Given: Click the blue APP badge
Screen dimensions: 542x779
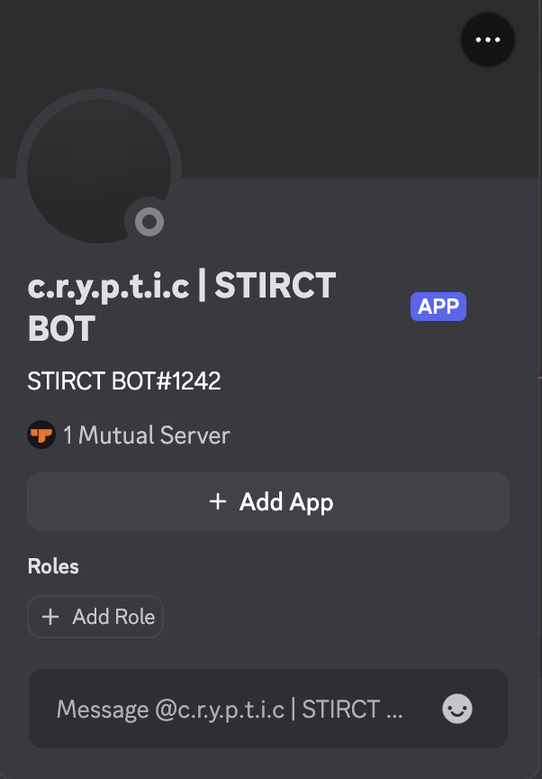Looking at the screenshot, I should pos(438,306).
